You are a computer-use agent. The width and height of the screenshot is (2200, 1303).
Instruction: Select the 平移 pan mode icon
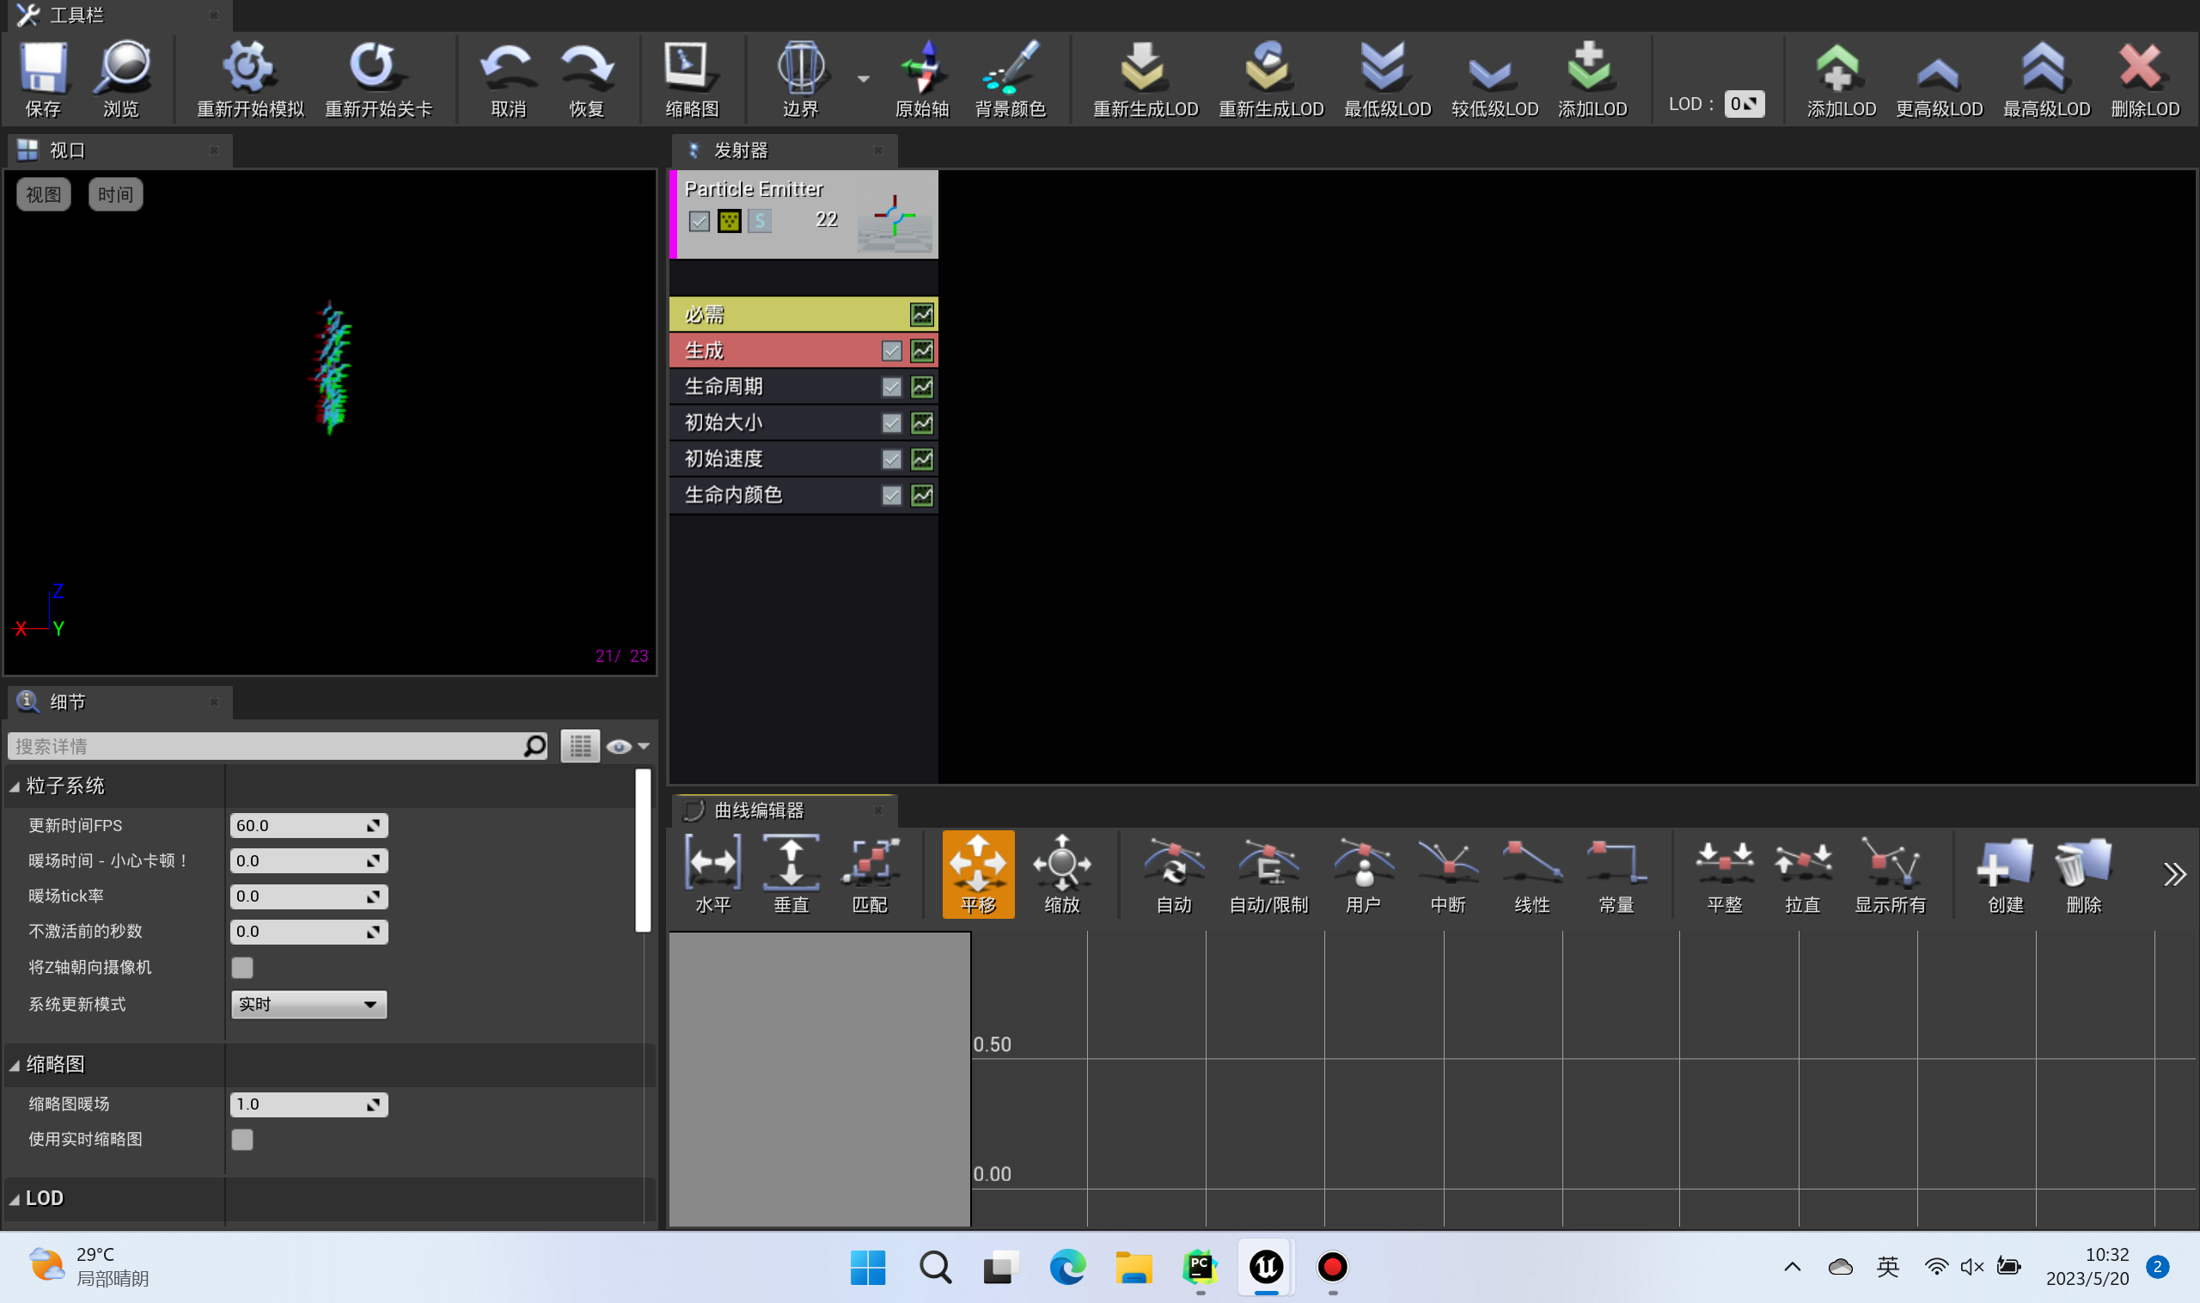[x=977, y=873]
